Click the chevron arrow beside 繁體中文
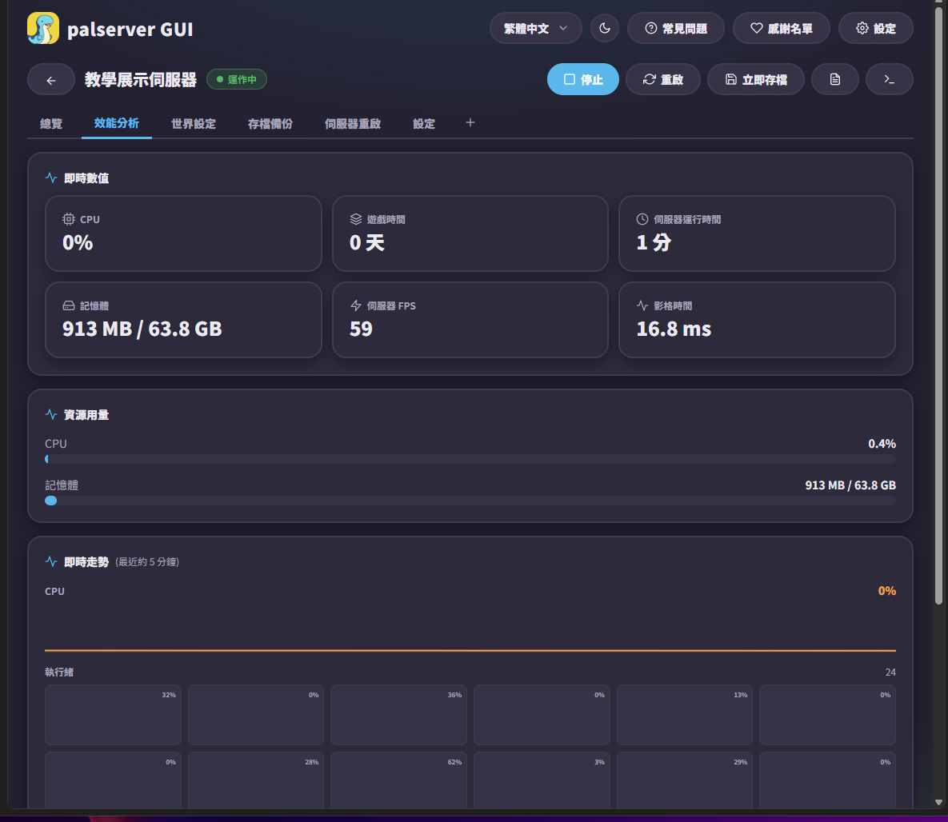 point(563,29)
